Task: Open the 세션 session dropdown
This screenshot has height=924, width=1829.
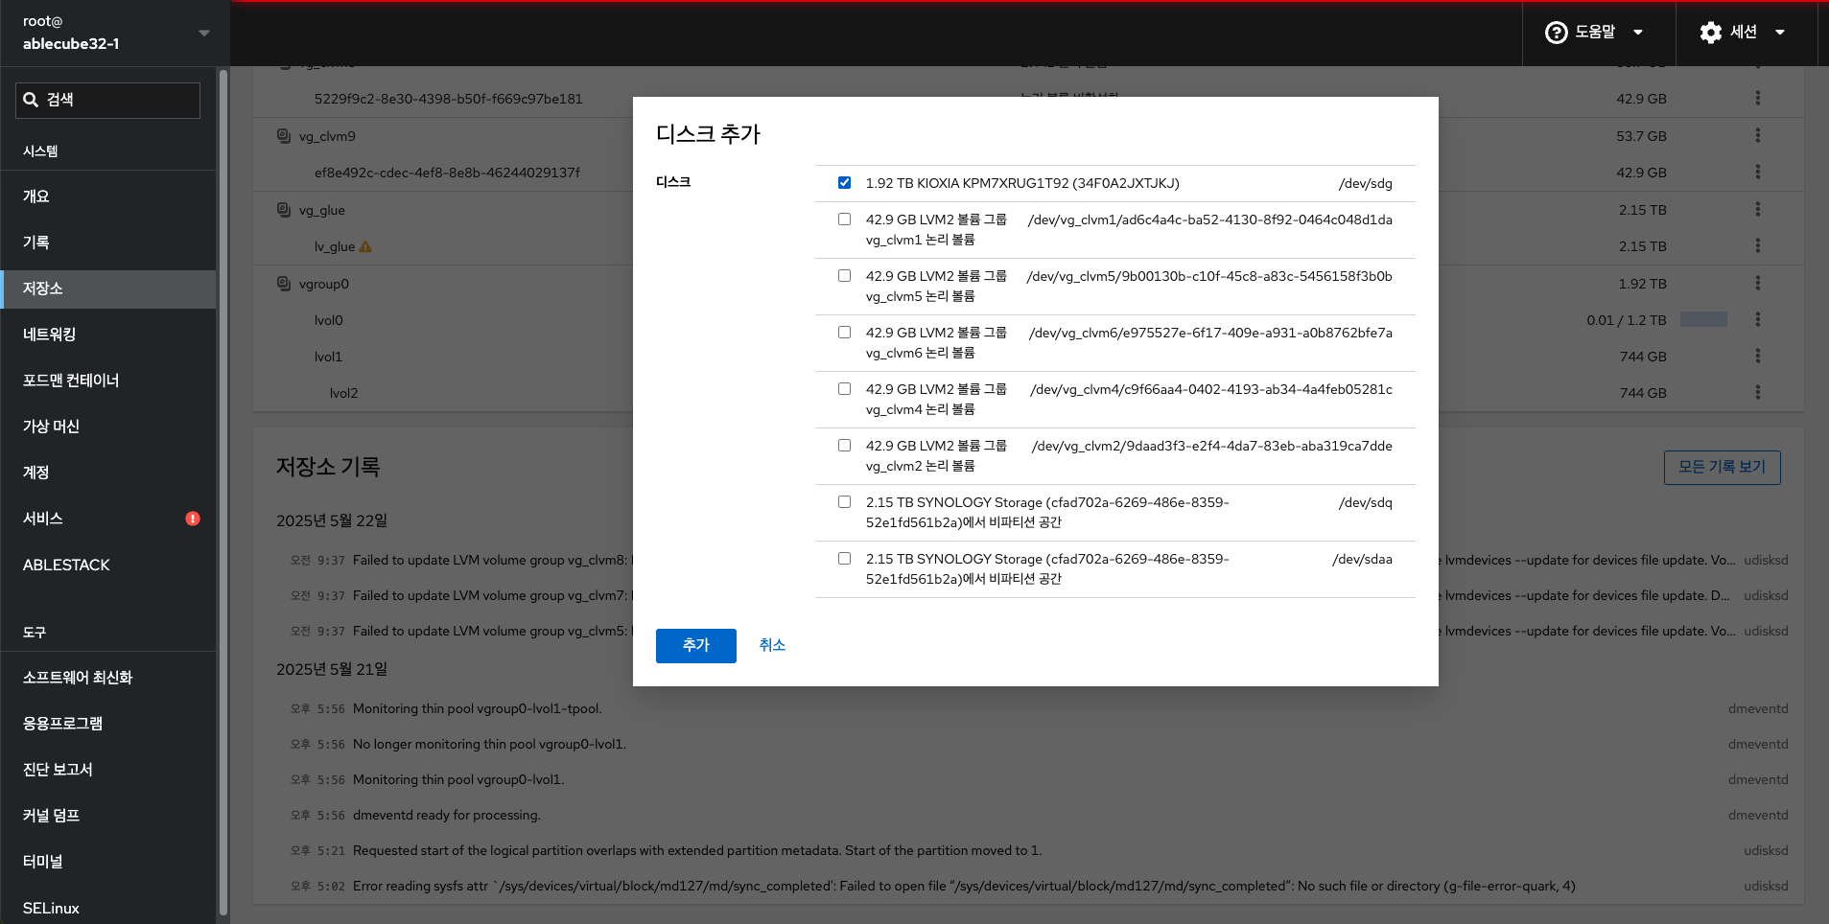Action: point(1779,33)
